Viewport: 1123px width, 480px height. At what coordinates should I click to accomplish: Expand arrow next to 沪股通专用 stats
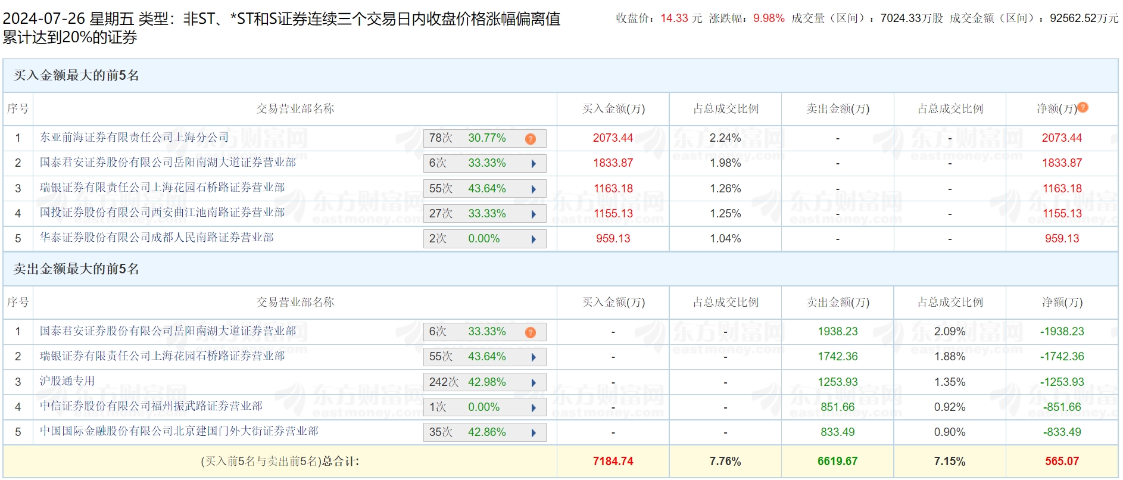click(x=534, y=383)
